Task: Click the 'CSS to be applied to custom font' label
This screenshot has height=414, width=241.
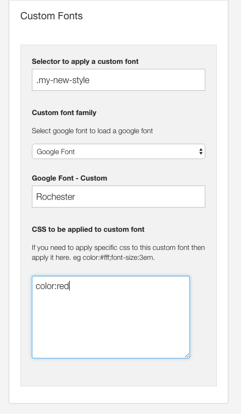Action: tap(88, 230)
